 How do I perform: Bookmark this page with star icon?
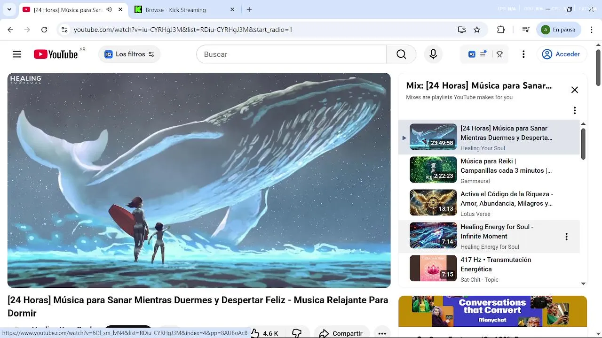tap(477, 30)
